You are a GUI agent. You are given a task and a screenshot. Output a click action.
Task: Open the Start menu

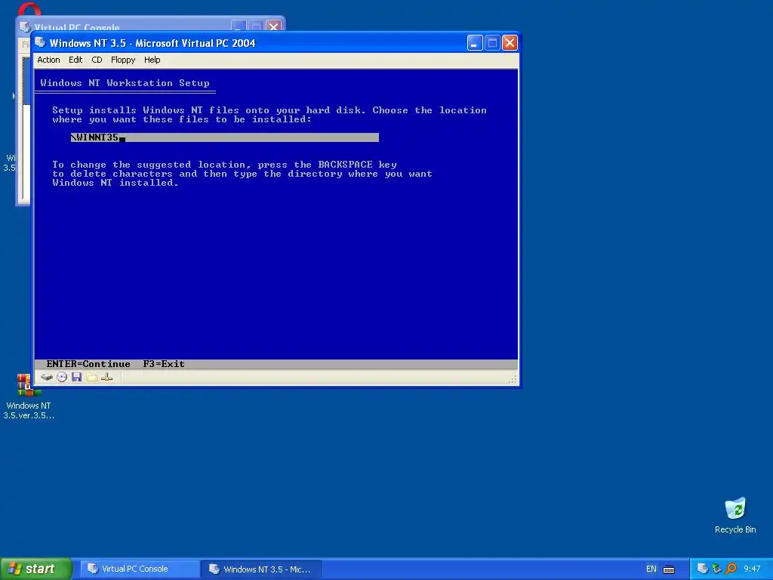click(35, 569)
